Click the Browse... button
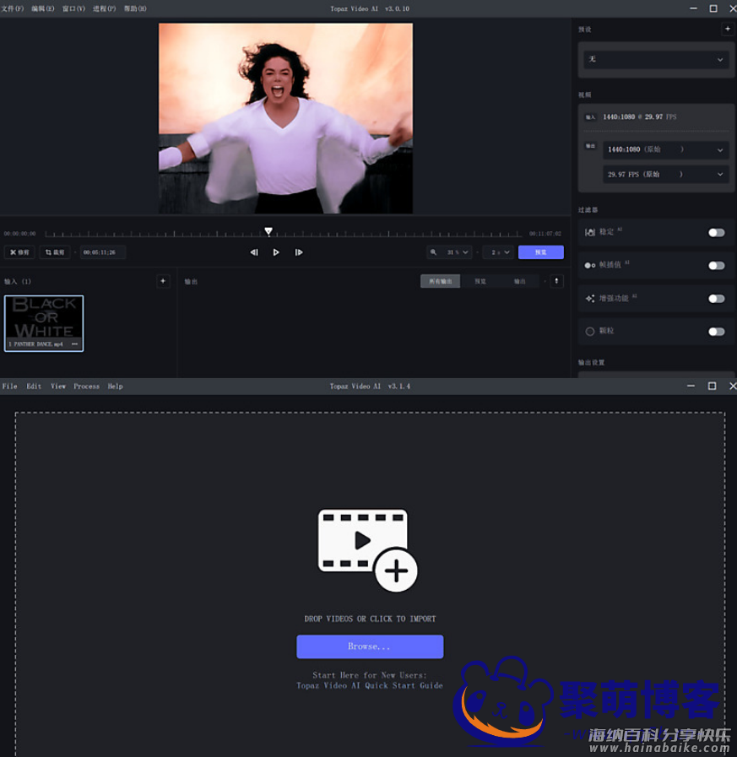Viewport: 737px width, 757px height. [370, 646]
